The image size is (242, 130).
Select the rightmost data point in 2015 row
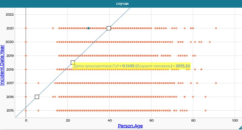(x=205, y=111)
